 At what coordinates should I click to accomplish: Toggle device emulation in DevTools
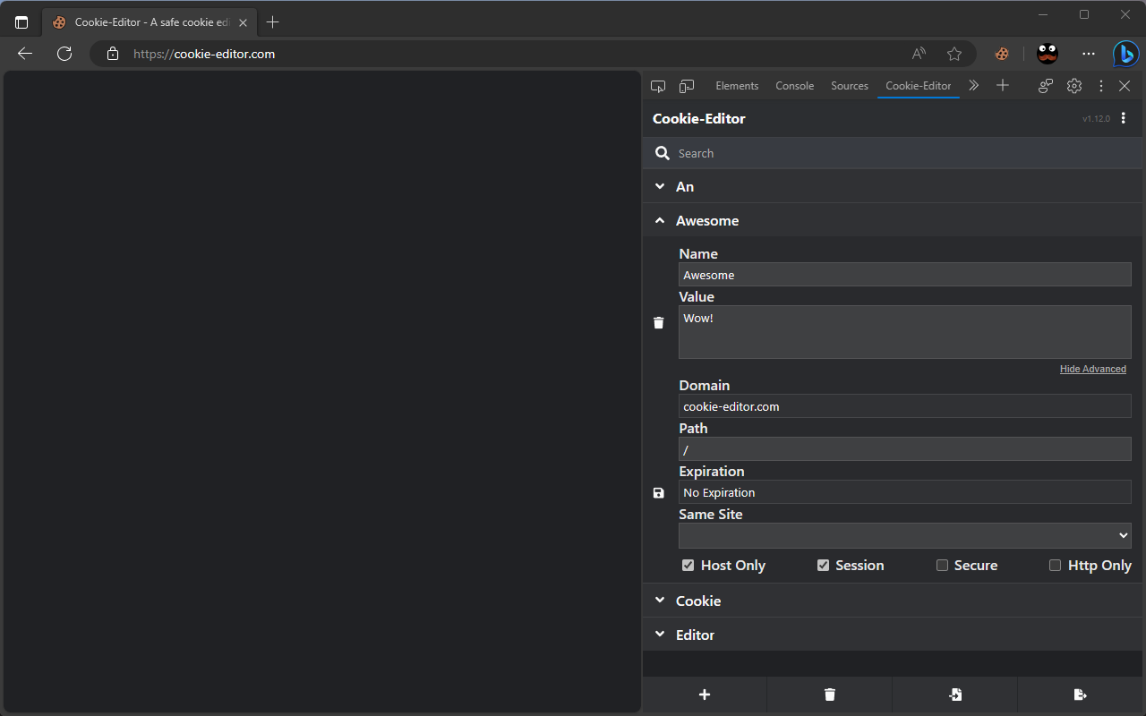(687, 86)
